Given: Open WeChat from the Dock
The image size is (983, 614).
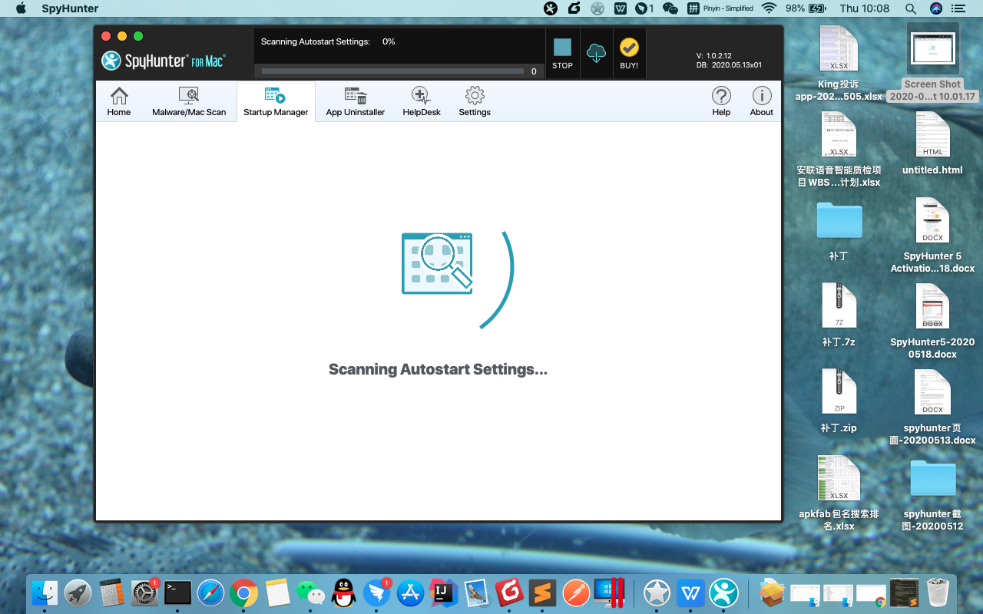Looking at the screenshot, I should [x=310, y=593].
